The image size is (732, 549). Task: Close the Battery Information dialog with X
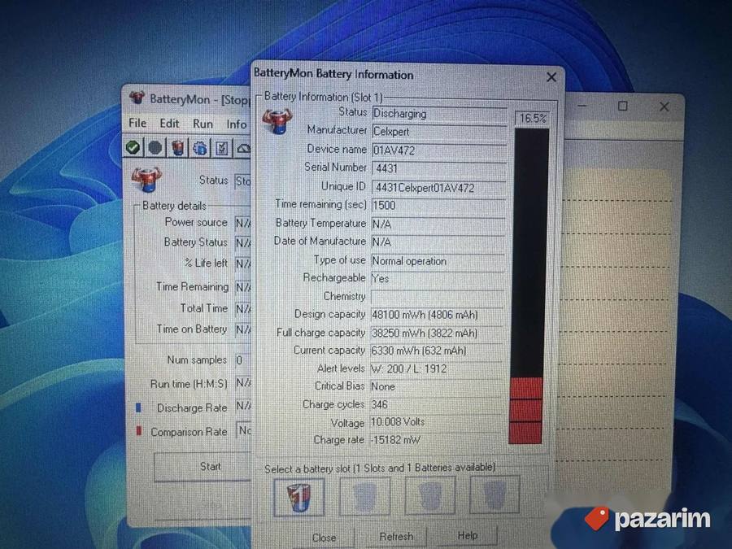(x=551, y=77)
